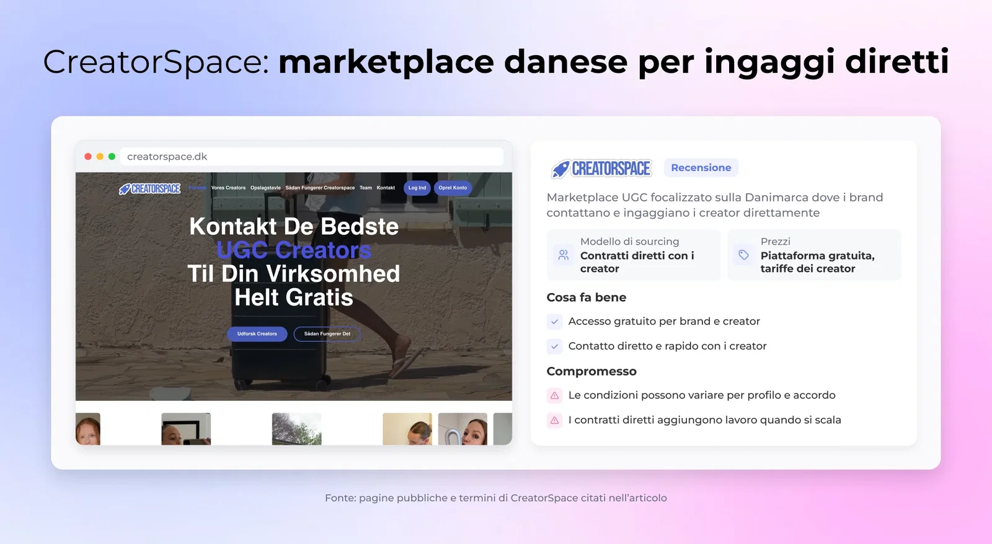Click the hero line 'Helt Gratis'

coord(294,298)
